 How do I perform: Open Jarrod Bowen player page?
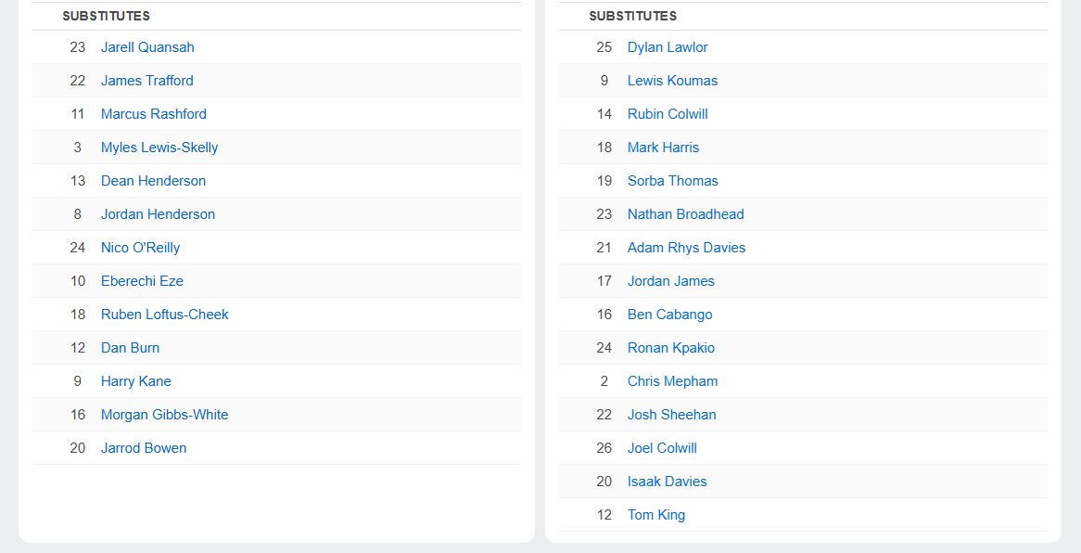click(144, 448)
